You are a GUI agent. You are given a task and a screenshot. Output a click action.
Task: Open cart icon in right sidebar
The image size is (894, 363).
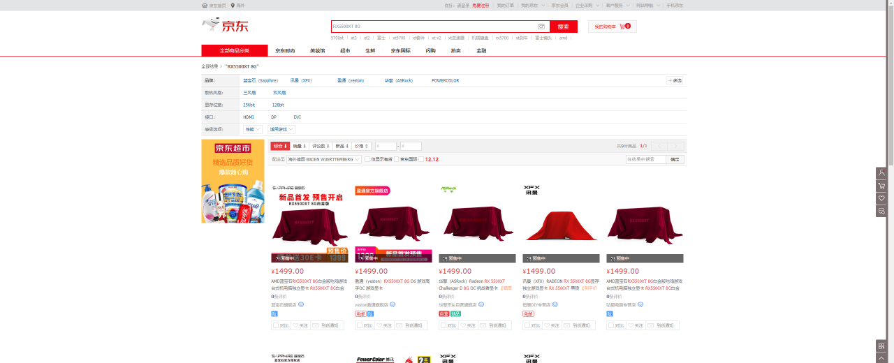(881, 186)
